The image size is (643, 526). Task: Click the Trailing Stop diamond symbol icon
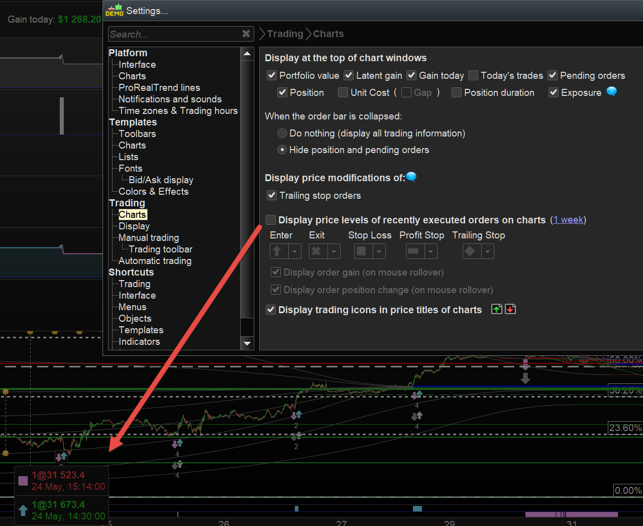tap(471, 251)
